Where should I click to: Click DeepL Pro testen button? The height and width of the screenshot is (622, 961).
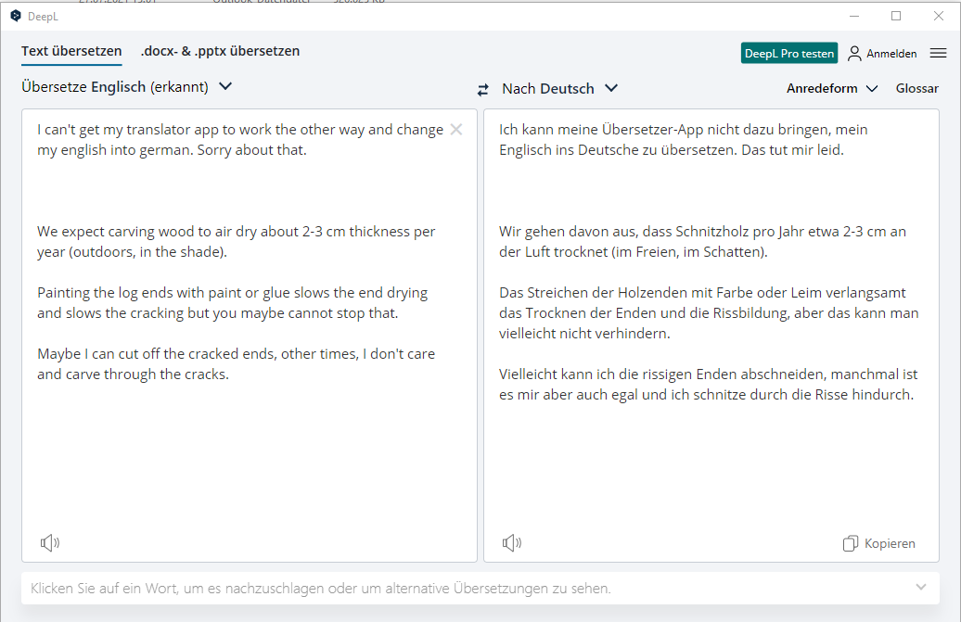[788, 53]
